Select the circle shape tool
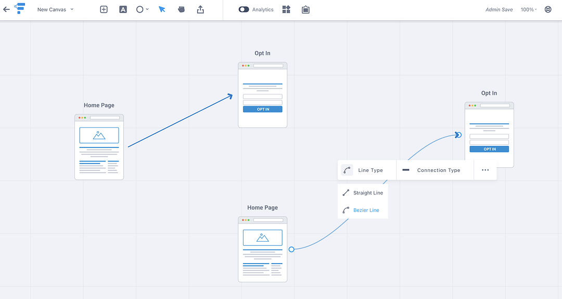 pos(140,9)
